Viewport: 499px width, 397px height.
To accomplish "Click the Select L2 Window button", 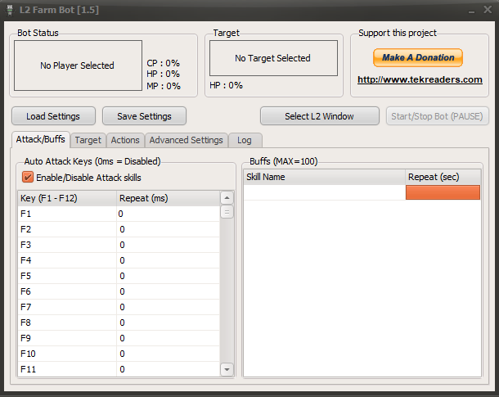I will tap(319, 116).
